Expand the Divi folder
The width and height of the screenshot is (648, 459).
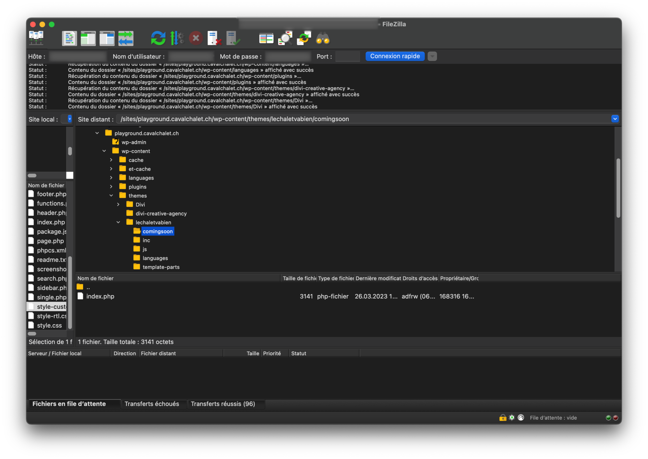(x=118, y=205)
